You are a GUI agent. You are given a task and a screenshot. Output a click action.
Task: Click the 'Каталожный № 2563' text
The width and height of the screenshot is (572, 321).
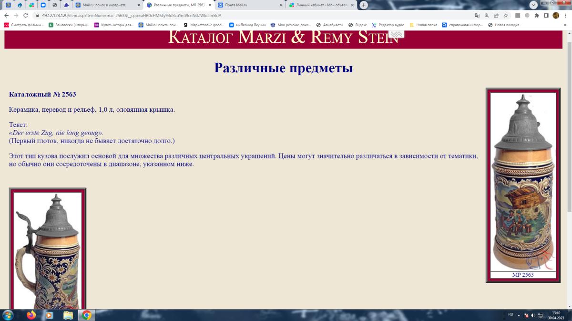(x=42, y=94)
